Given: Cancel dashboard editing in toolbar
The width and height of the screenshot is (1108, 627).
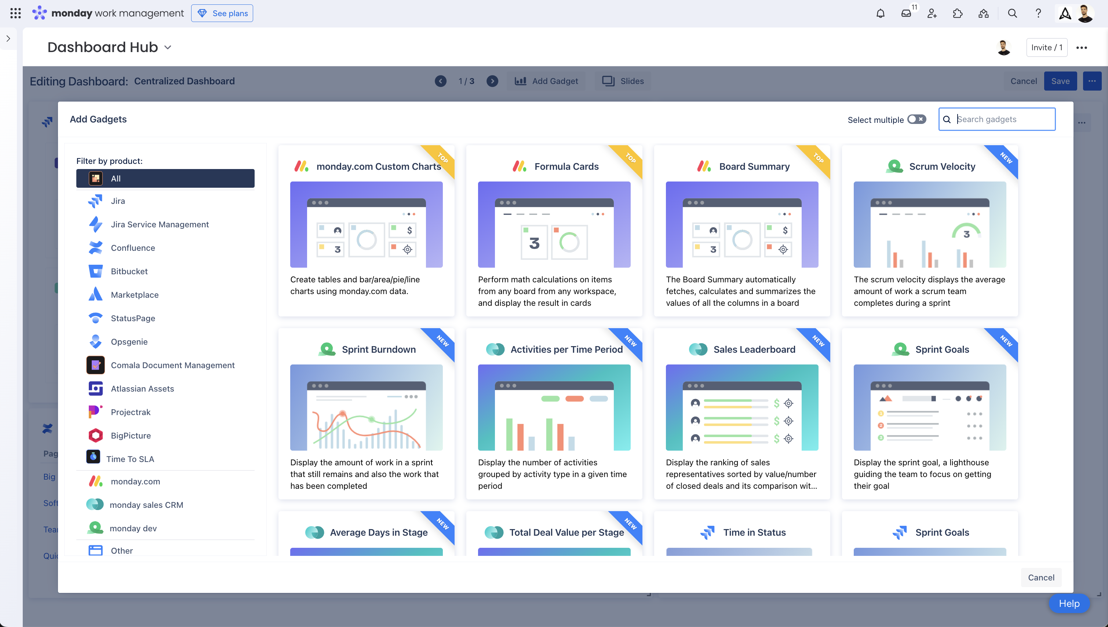Looking at the screenshot, I should (1024, 81).
